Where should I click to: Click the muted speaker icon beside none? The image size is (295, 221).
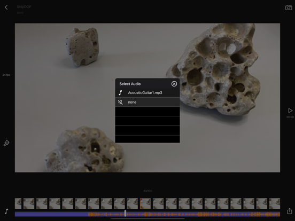[x=120, y=102]
